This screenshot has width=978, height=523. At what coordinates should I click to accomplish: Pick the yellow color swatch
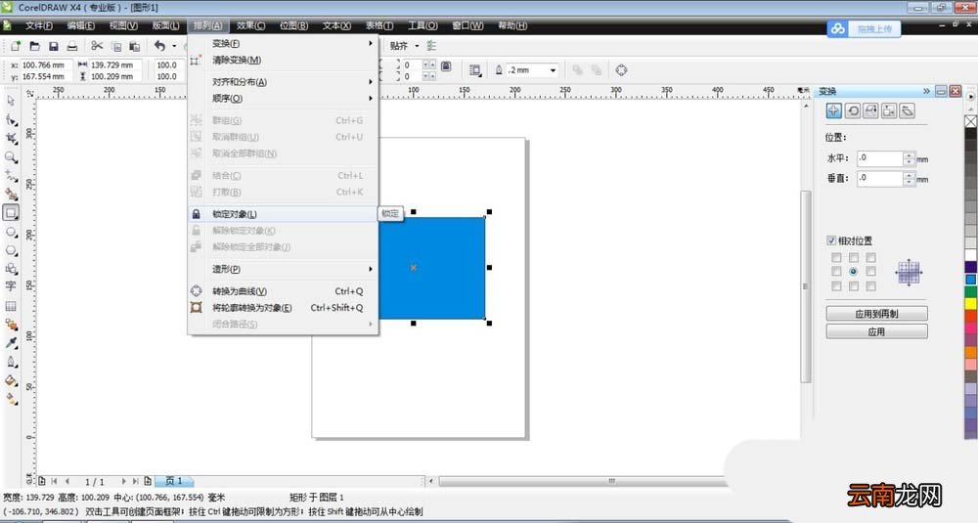click(971, 304)
